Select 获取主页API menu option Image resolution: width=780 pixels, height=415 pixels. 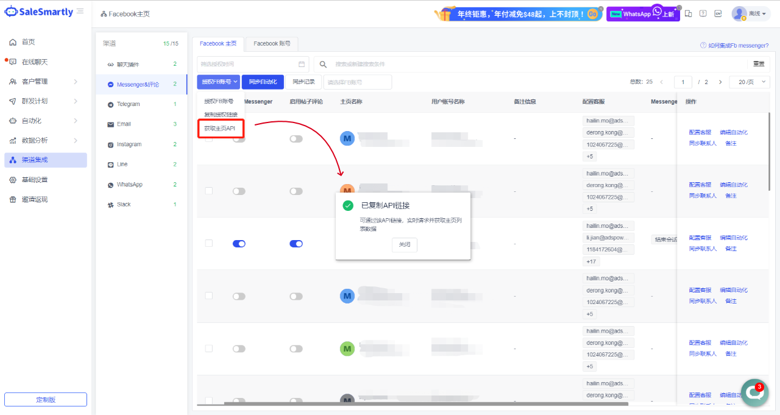220,128
